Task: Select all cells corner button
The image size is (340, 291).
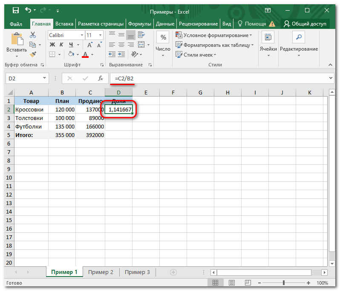Action: point(10,93)
